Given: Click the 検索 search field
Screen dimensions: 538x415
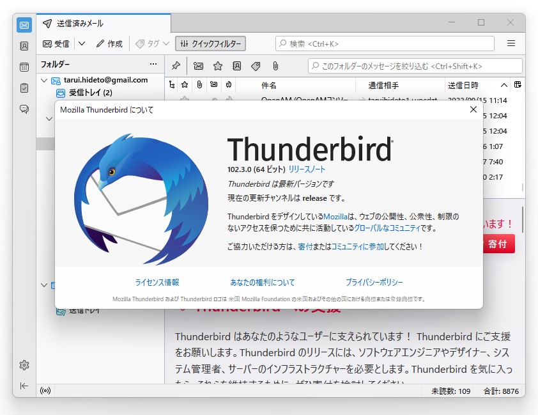Looking at the screenshot, I should coord(383,43).
